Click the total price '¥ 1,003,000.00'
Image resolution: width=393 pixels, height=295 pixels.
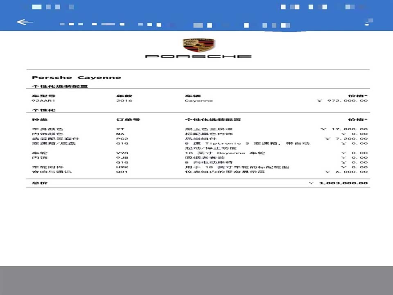[x=338, y=183]
